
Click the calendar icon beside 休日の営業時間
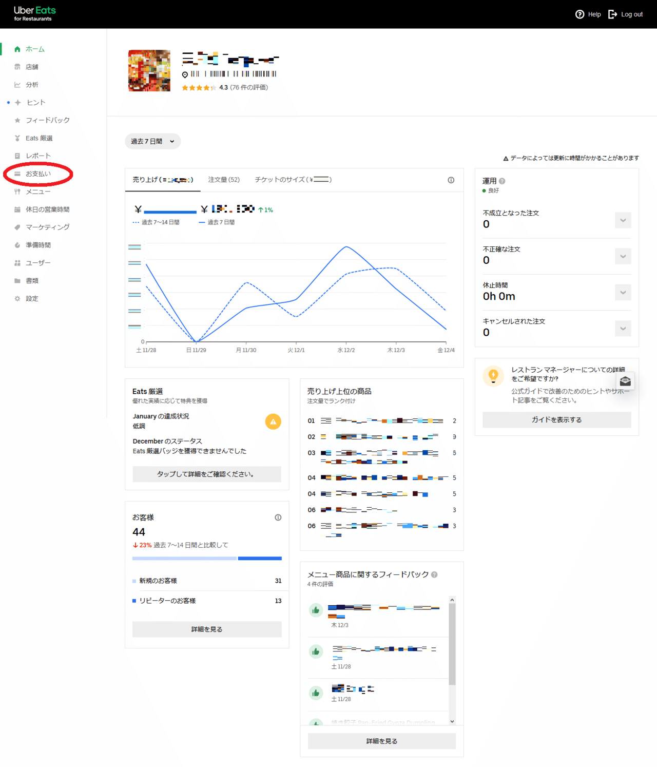(17, 209)
